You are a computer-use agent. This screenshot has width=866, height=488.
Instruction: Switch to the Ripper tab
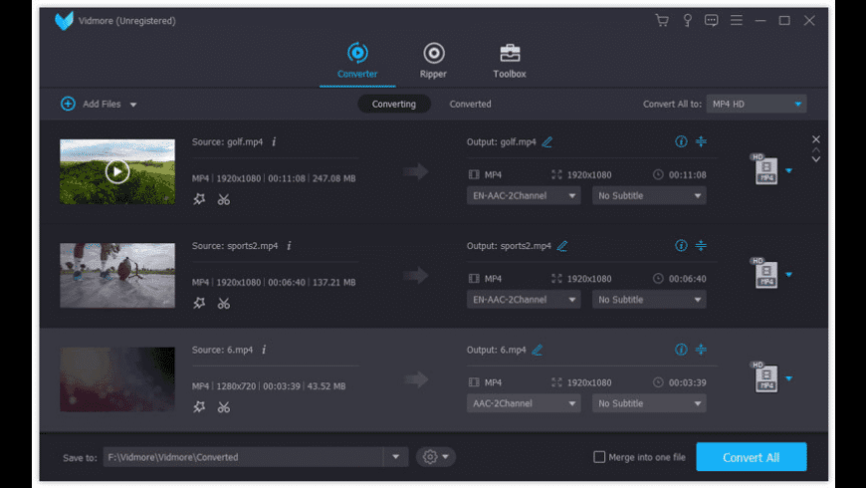(x=433, y=60)
